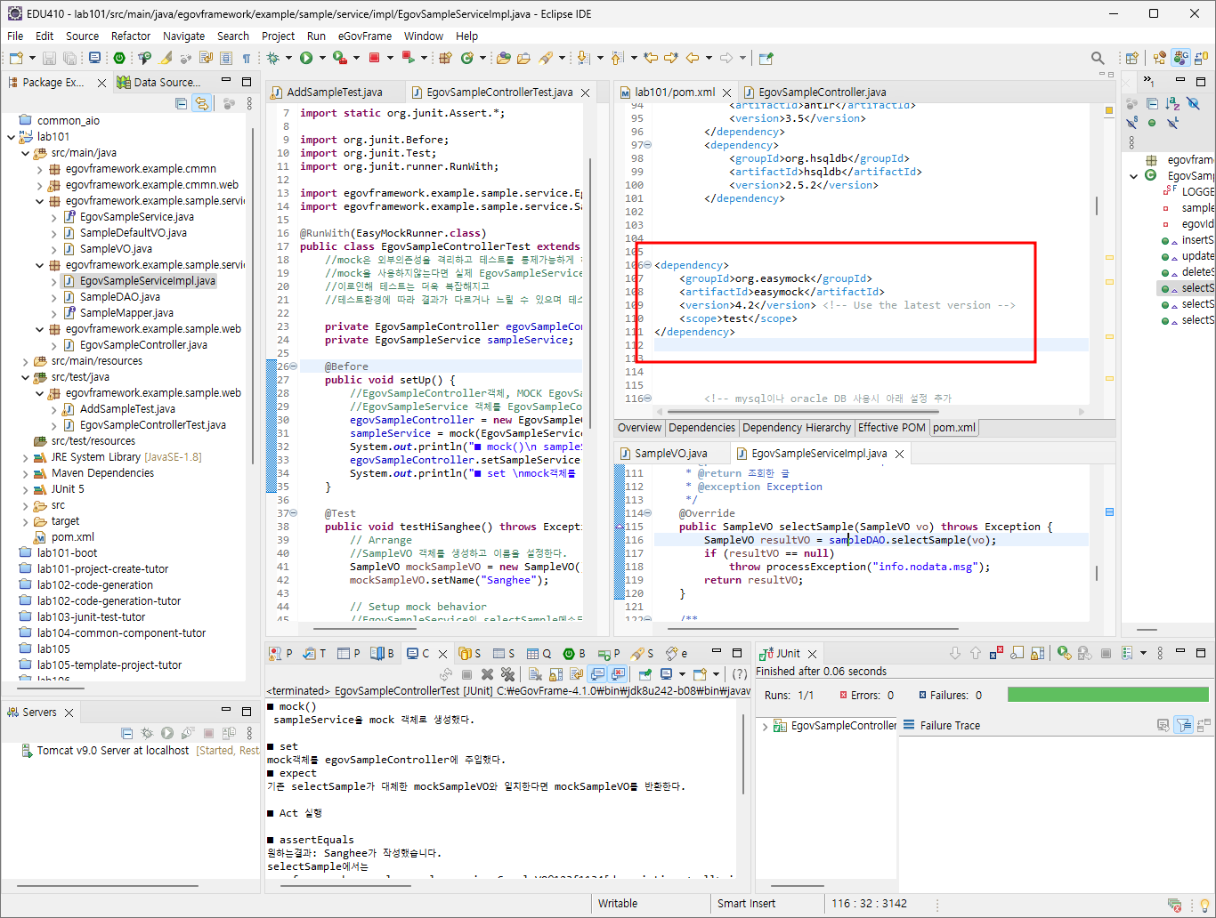Toggle Word Wrap in Console toolbar
This screenshot has width=1216, height=918.
pyautogui.click(x=576, y=674)
